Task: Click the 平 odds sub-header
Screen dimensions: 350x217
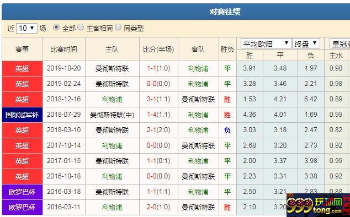Action: [x=280, y=55]
